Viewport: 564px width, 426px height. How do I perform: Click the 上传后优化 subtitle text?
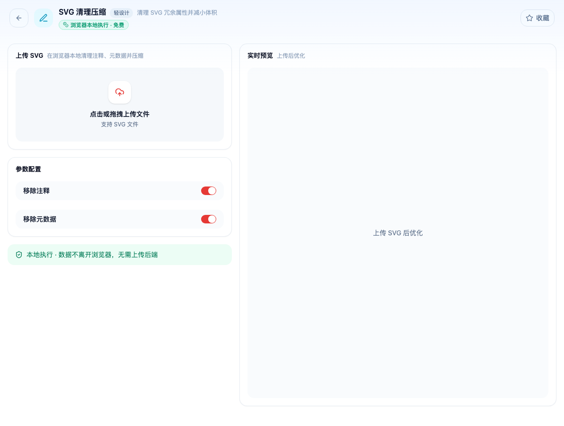(x=291, y=56)
